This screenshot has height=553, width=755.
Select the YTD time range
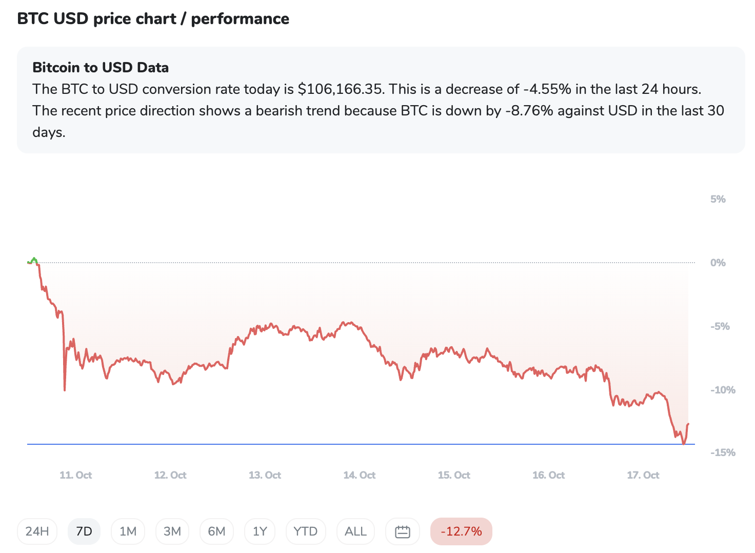click(306, 531)
